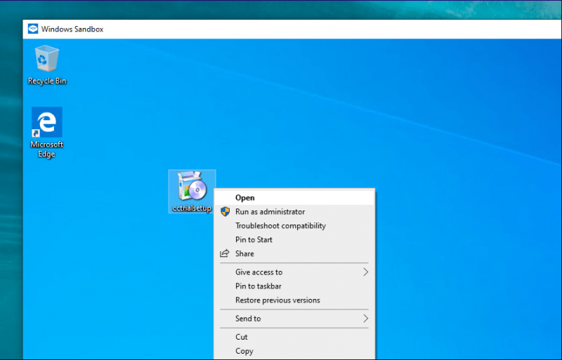Click Share in the context menu
The width and height of the screenshot is (562, 360).
(294, 253)
